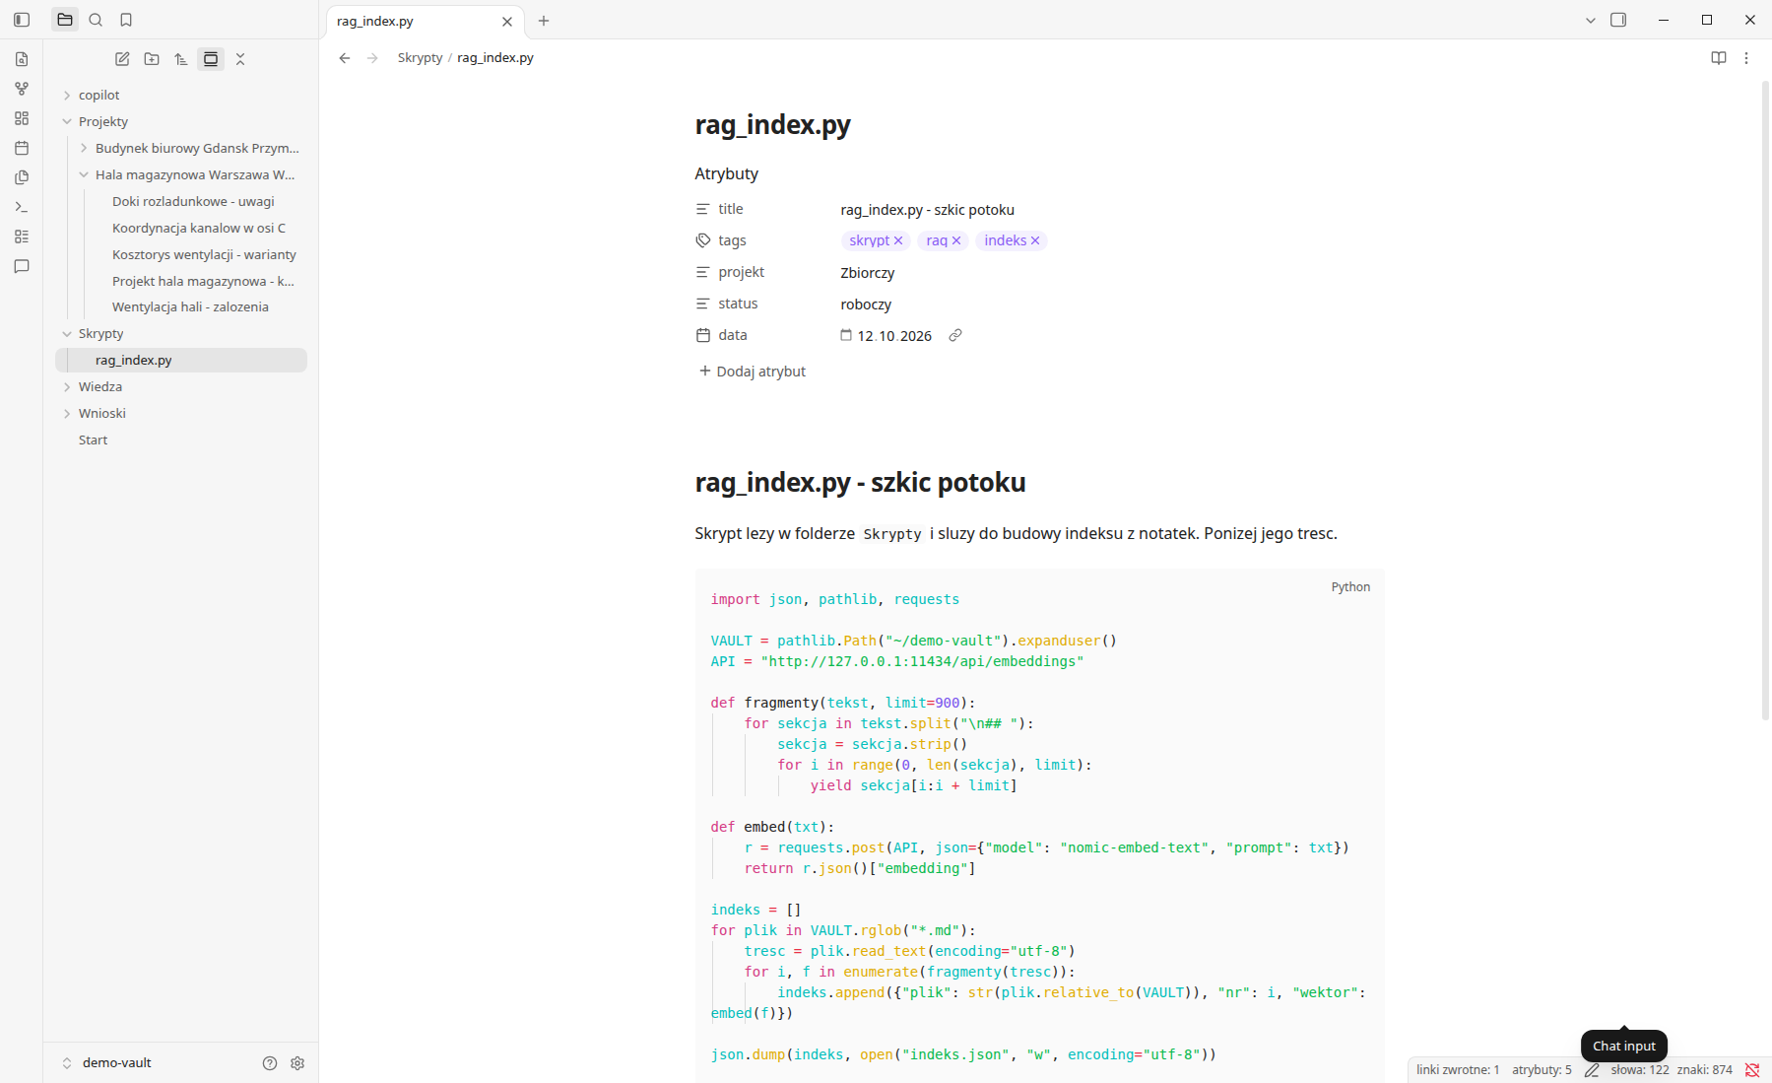Viewport: 1772px width, 1083px height.
Task: Change sort order icon
Action: coord(181,59)
